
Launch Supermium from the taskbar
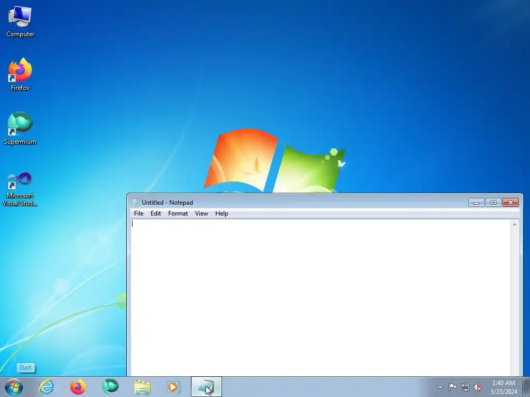point(110,387)
